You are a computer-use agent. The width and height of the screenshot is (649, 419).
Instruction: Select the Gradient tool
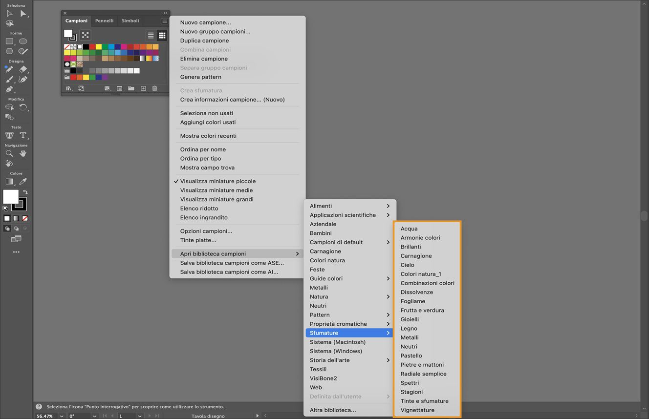[x=9, y=182]
